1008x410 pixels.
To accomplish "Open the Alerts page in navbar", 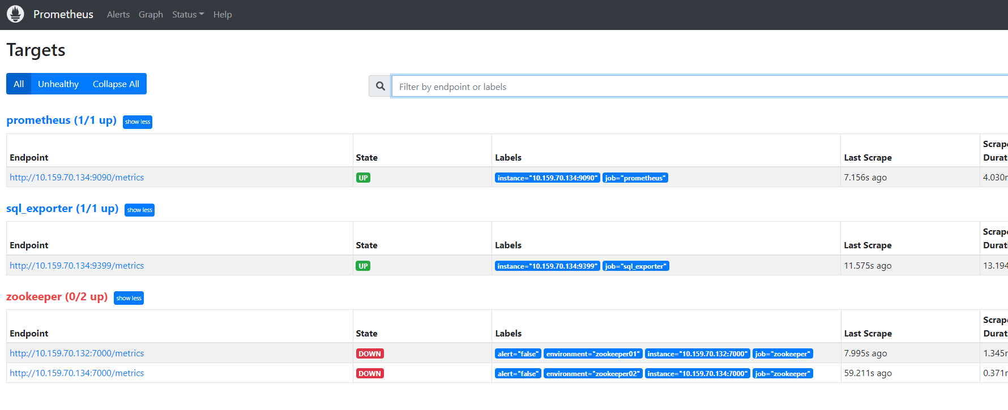I will tap(118, 15).
